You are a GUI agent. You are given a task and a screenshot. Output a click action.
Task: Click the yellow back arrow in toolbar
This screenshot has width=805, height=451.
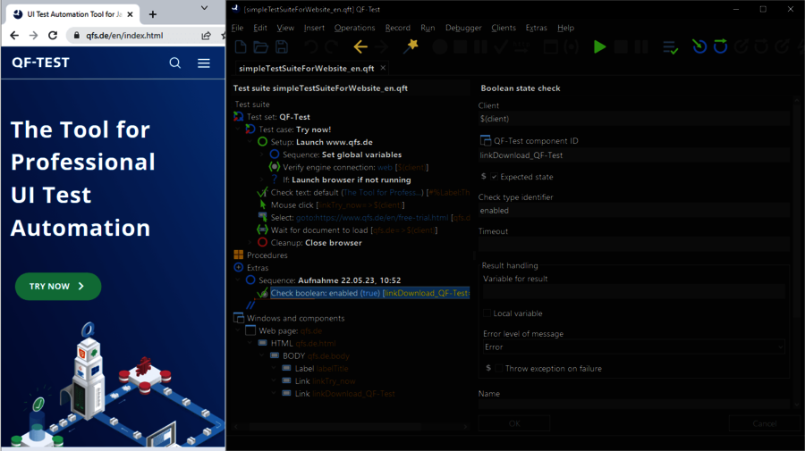(x=360, y=47)
